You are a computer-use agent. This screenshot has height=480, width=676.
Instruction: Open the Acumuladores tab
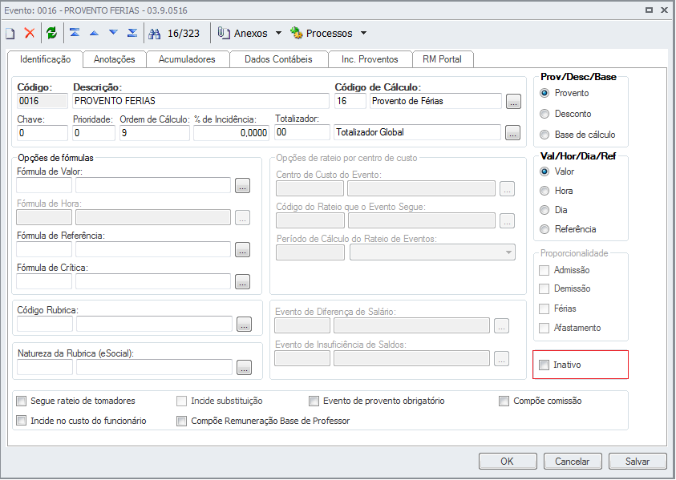187,59
